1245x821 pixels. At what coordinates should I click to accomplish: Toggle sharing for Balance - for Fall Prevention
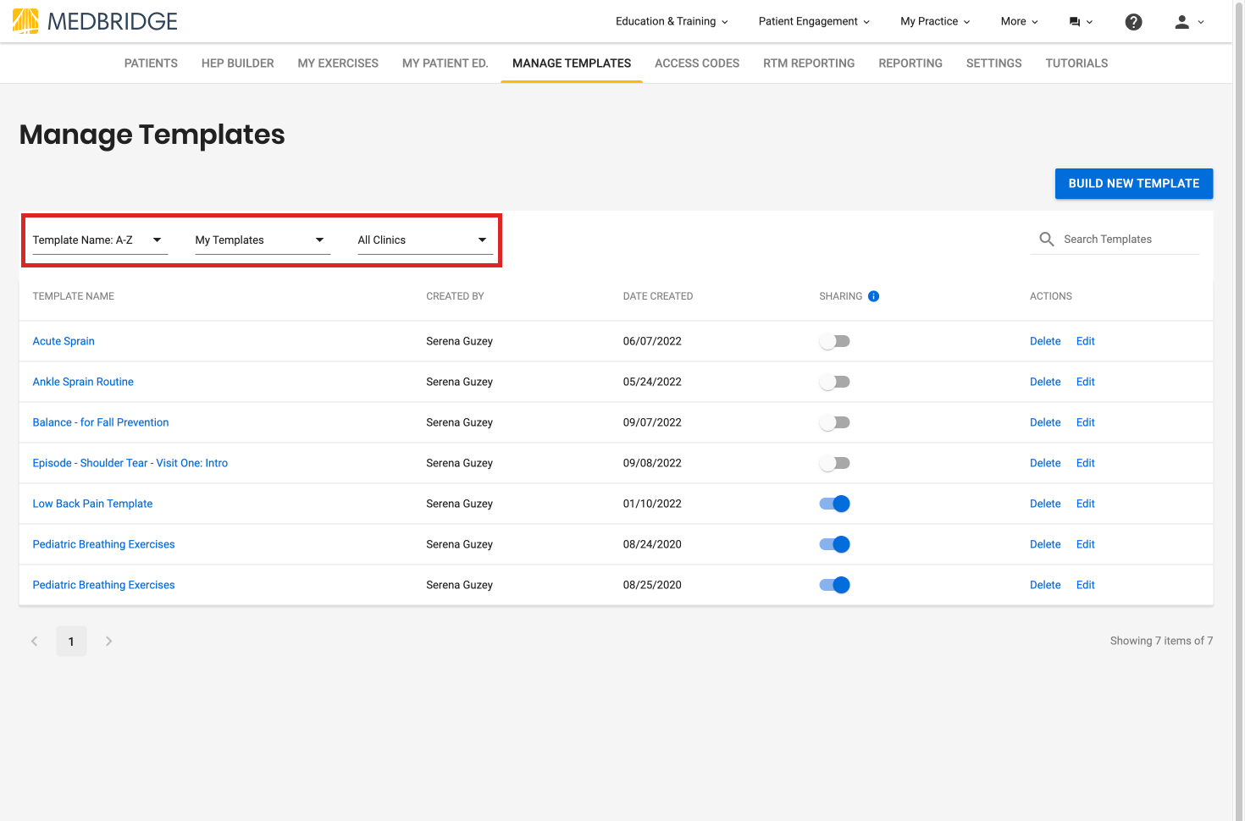point(834,422)
